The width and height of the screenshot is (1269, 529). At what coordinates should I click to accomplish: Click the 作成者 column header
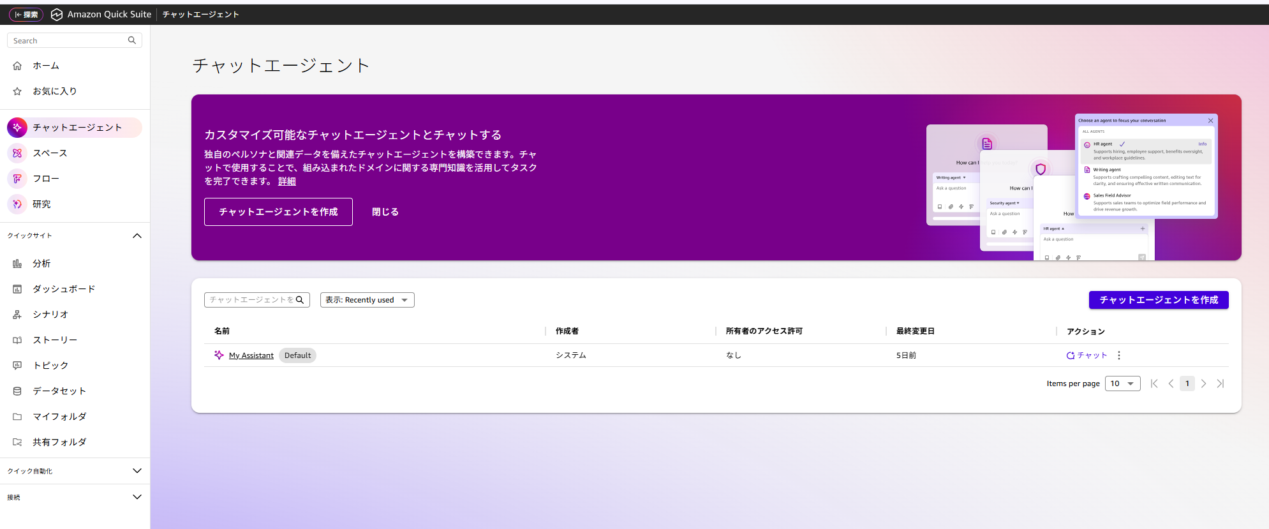click(567, 331)
